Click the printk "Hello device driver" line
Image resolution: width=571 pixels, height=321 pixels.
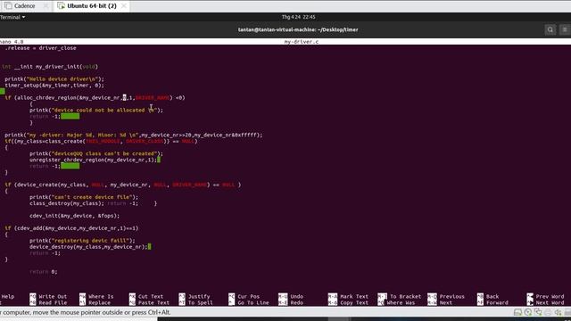click(54, 79)
